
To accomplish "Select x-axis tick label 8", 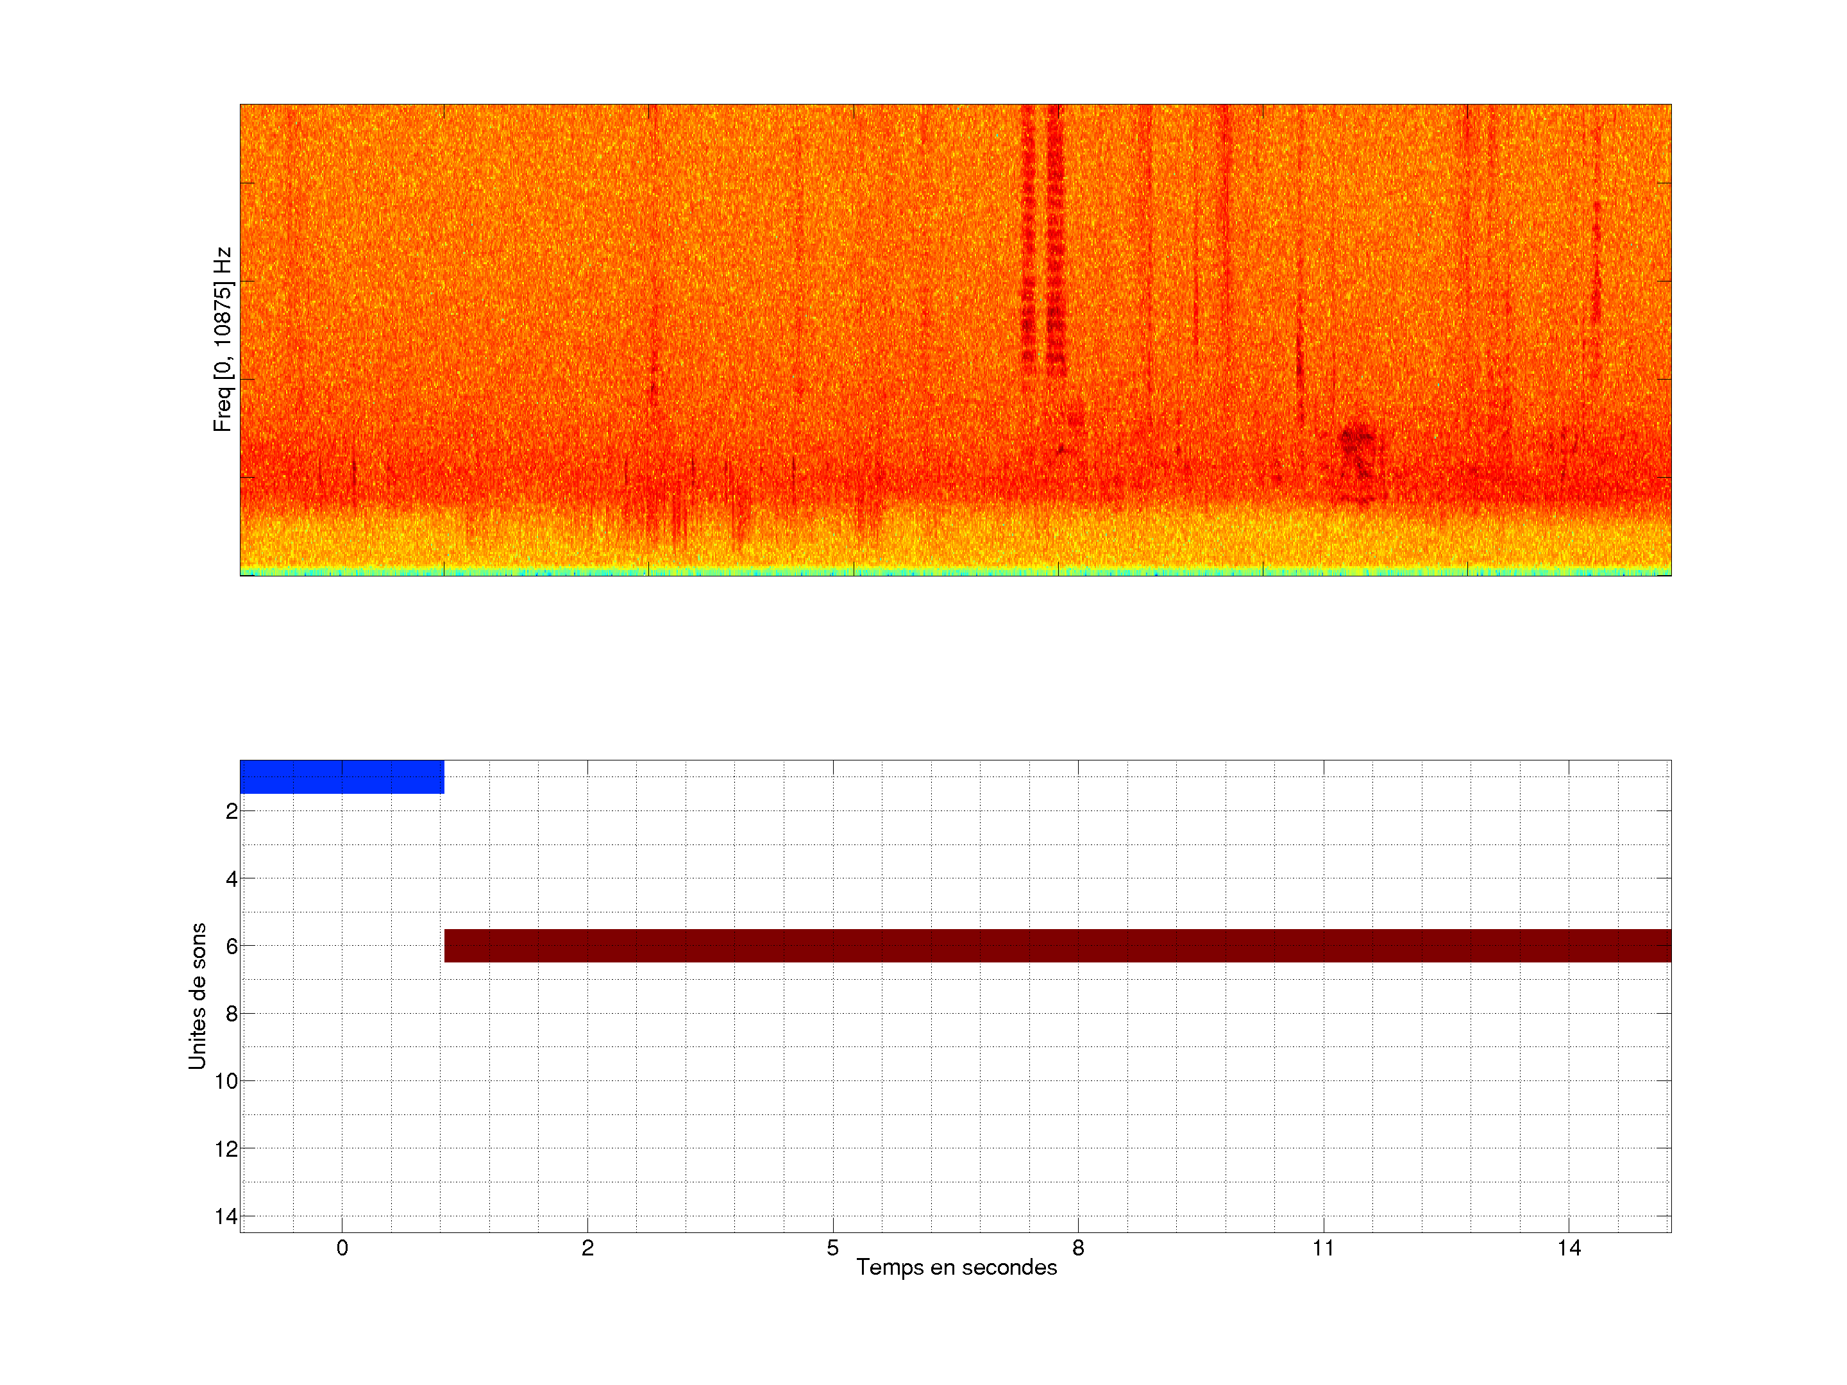I will click(1078, 1248).
